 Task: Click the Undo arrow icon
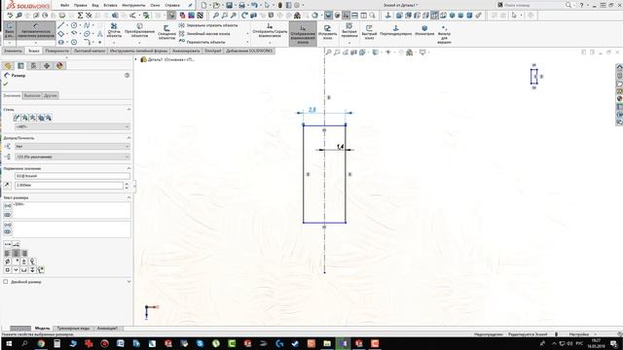tap(254, 5)
